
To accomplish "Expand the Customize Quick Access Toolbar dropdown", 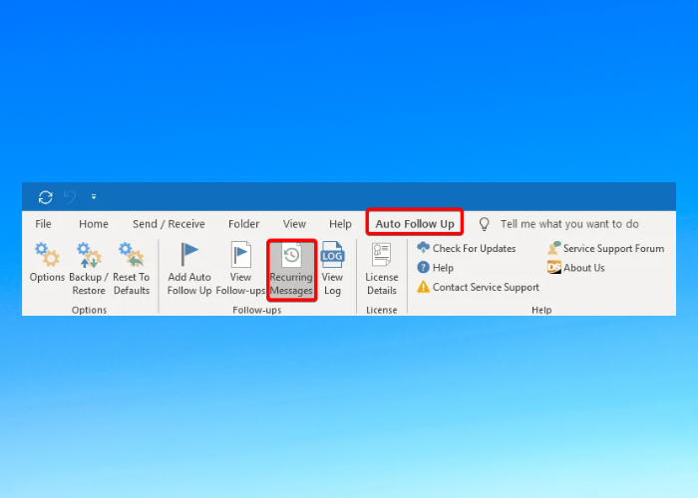I will tap(94, 196).
